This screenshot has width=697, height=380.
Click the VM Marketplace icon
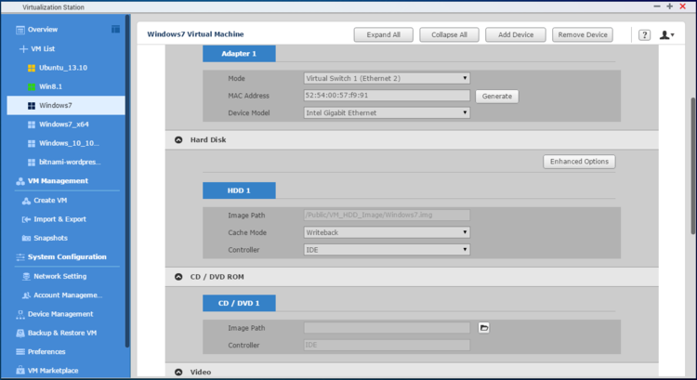point(20,370)
